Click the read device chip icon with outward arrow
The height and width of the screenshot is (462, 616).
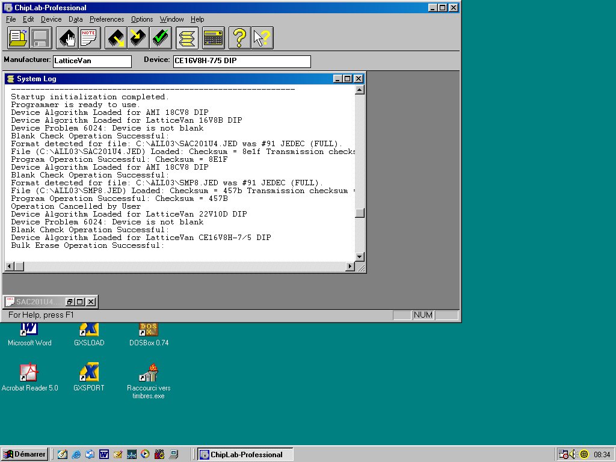tap(115, 38)
